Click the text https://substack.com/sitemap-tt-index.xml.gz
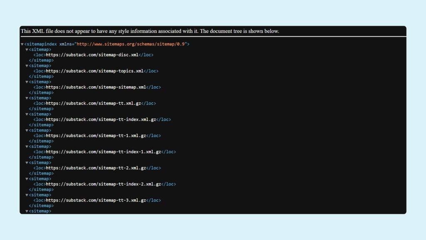Image resolution: width=426 pixels, height=240 pixels. click(x=101, y=120)
